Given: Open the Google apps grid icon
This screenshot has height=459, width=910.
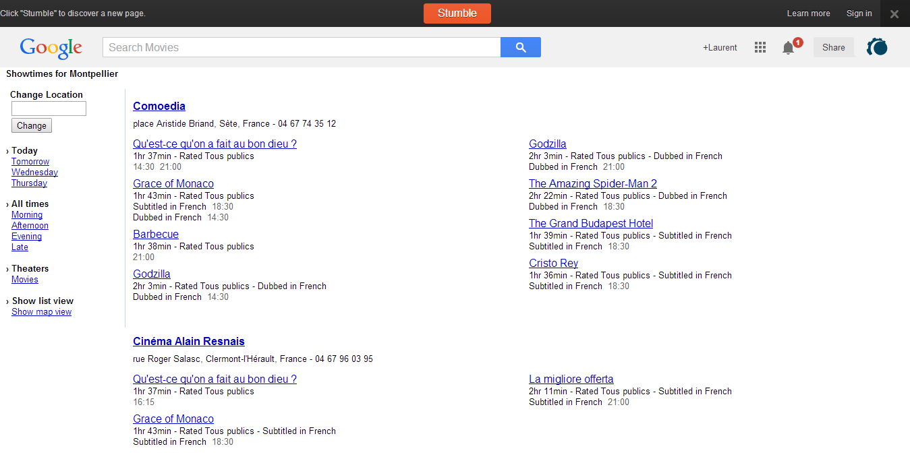Looking at the screenshot, I should [760, 47].
